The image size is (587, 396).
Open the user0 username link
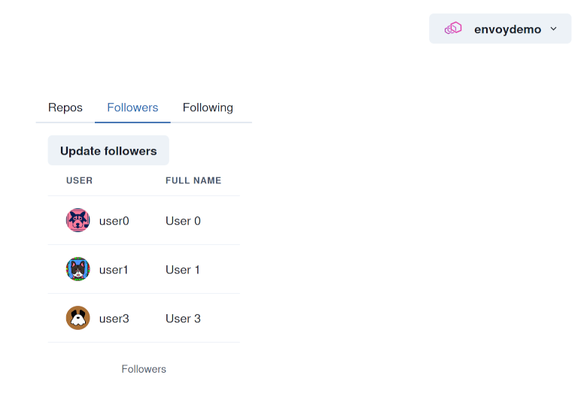pos(114,221)
